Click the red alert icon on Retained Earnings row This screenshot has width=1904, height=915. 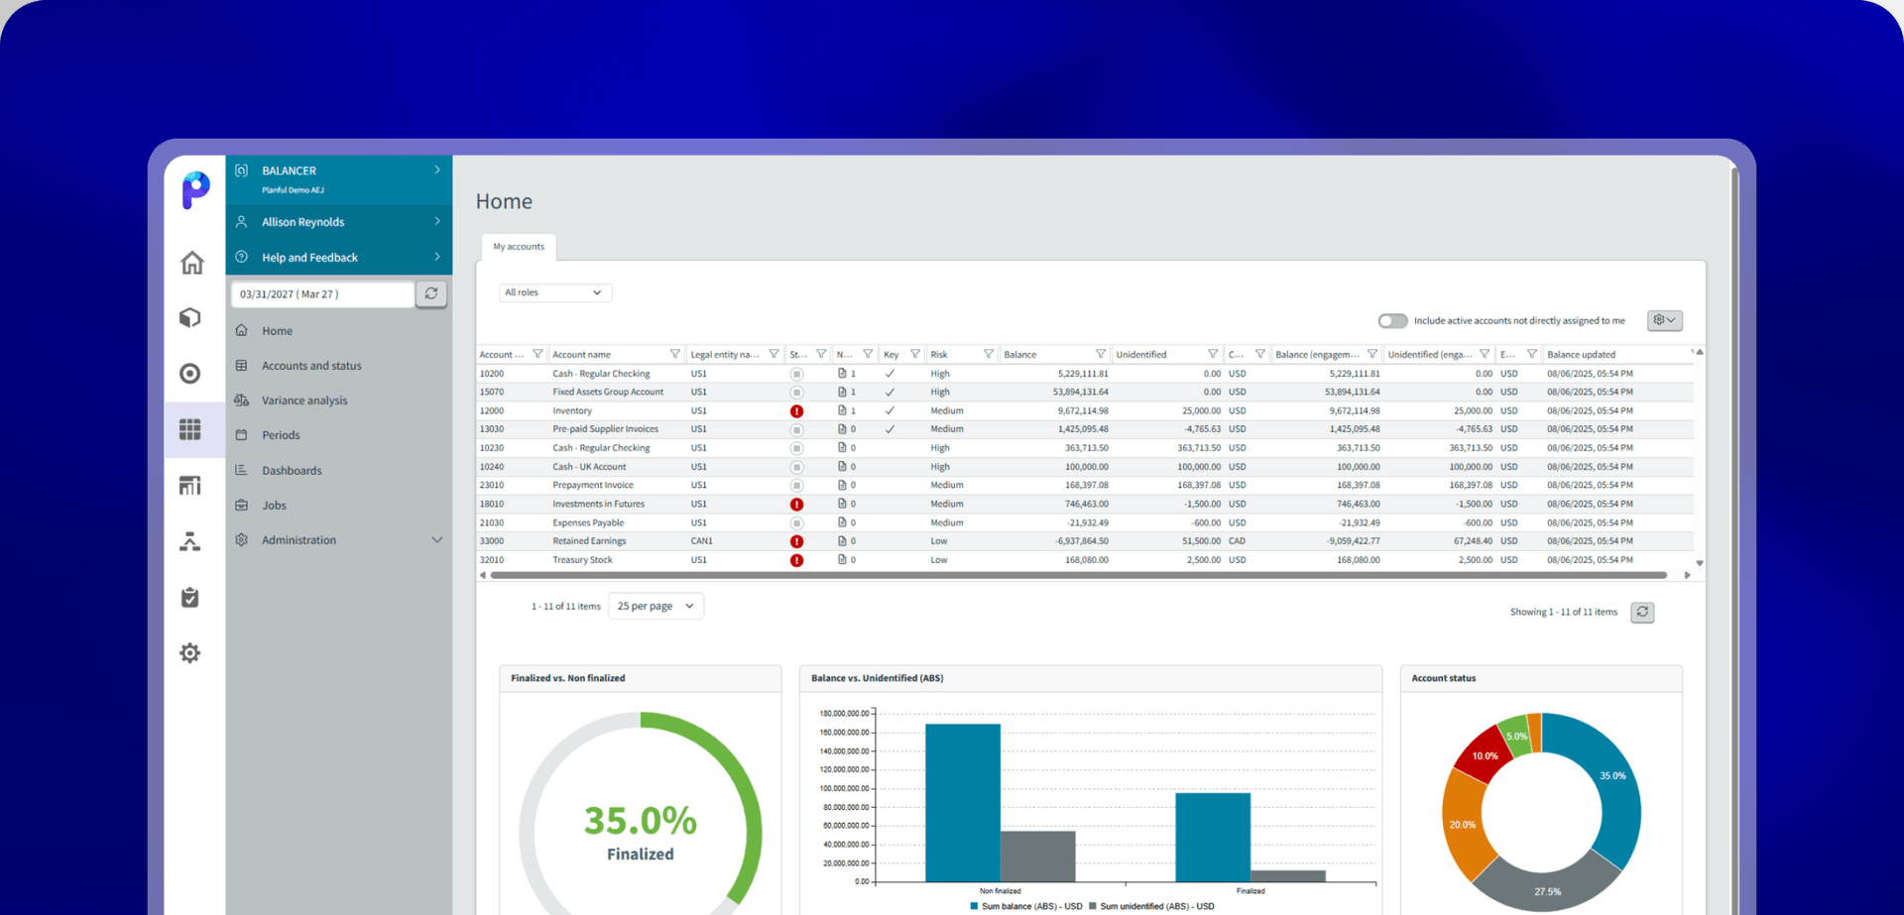coord(796,541)
